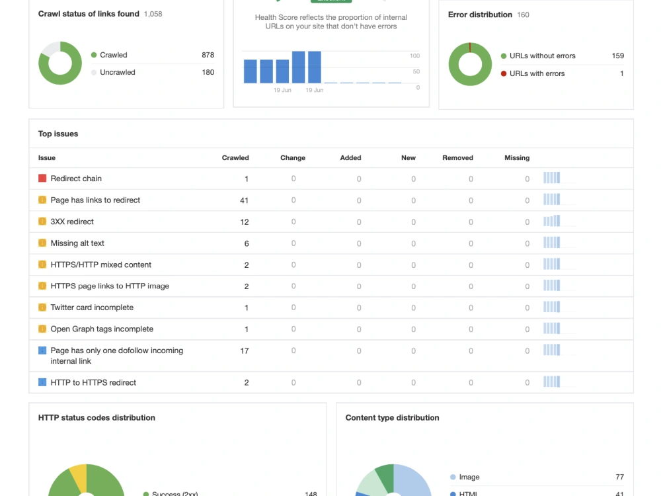Open HTTPS page links to HTTP image issue
The image size is (661, 496).
click(x=110, y=286)
